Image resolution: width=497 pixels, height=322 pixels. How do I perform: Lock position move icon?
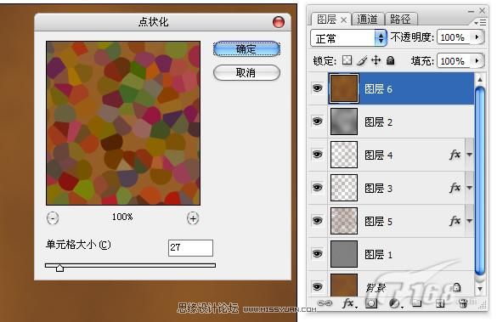tap(376, 60)
